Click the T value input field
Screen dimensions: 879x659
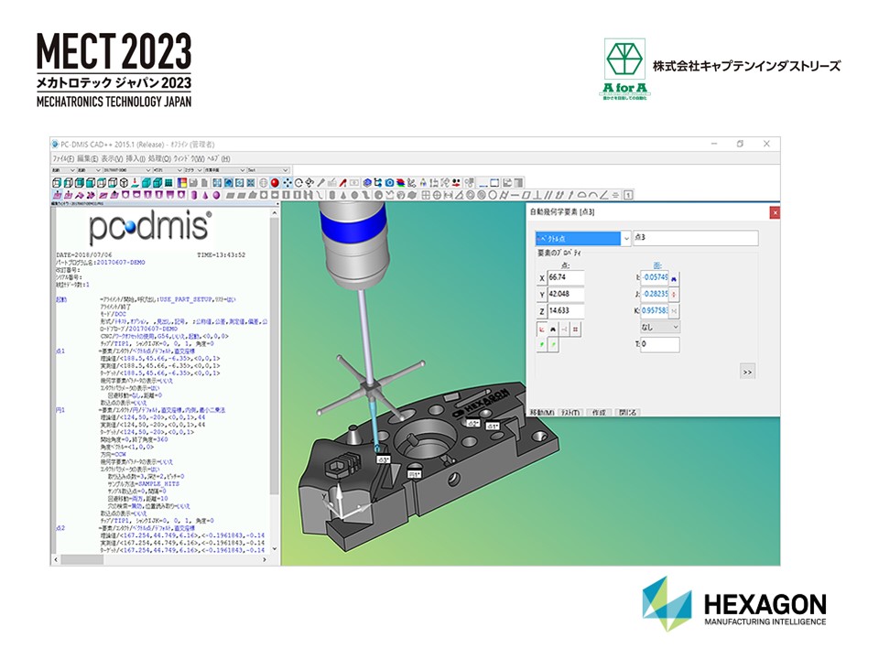coord(659,345)
